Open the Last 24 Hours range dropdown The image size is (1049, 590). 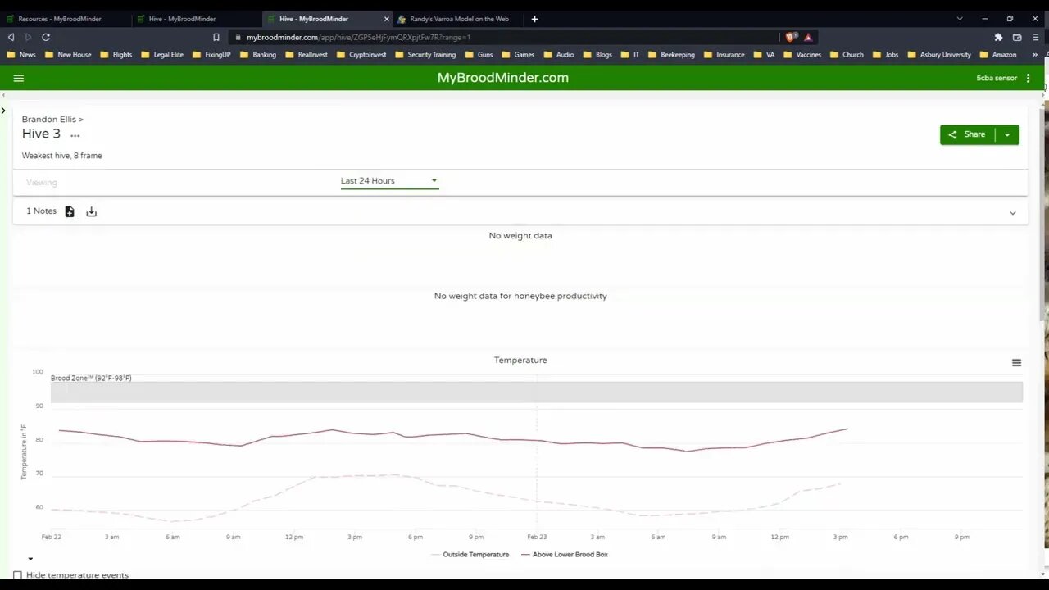tap(389, 181)
